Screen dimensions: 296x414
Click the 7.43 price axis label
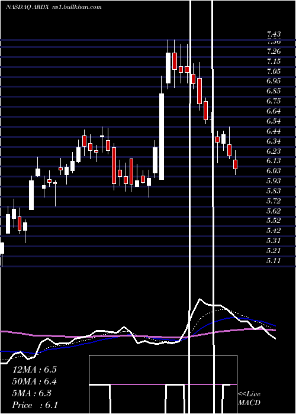click(274, 34)
